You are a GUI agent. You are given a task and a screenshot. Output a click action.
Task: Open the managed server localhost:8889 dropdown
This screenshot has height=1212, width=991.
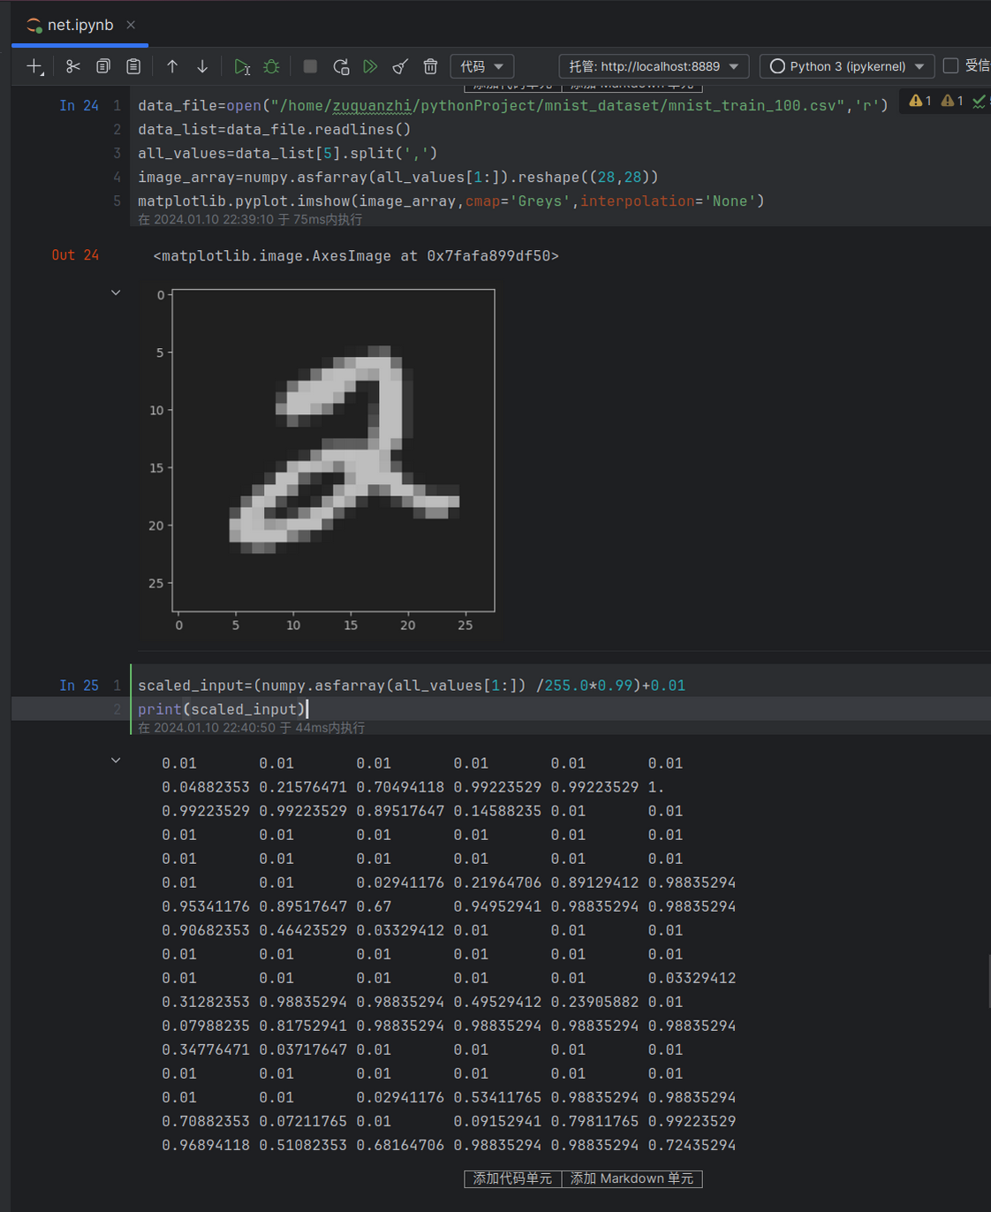[x=654, y=66]
